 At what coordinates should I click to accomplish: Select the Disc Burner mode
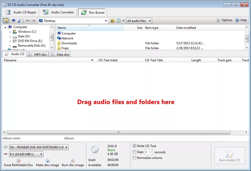click(x=92, y=12)
